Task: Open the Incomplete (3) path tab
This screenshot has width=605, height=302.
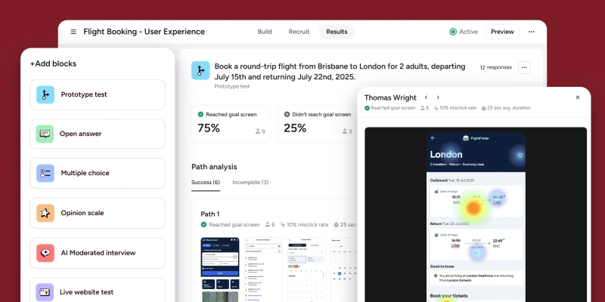Action: pyautogui.click(x=250, y=182)
